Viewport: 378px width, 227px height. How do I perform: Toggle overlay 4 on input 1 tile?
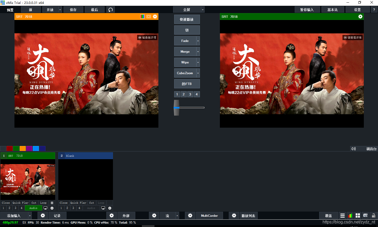click(x=22, y=208)
